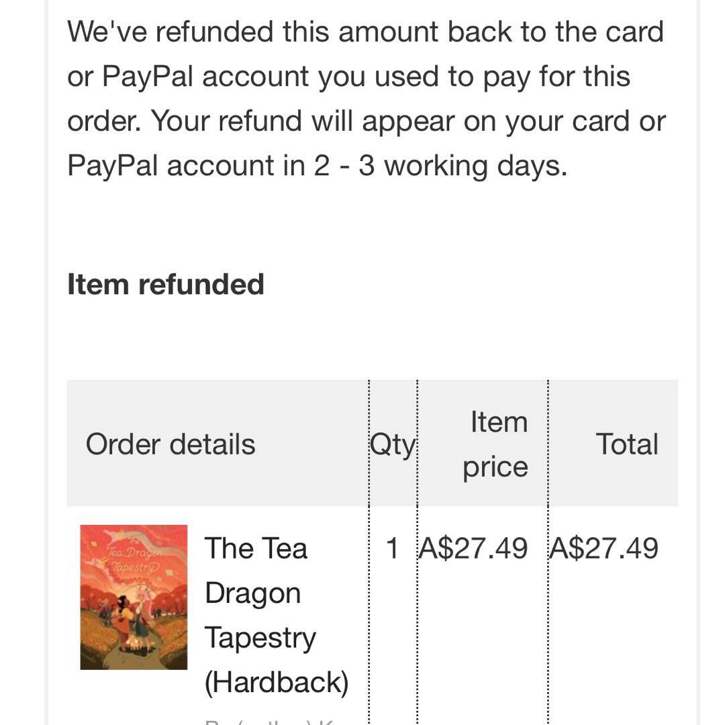Click the word Tapestry in book title
Image resolution: width=725 pixels, height=725 pixels.
[260, 638]
